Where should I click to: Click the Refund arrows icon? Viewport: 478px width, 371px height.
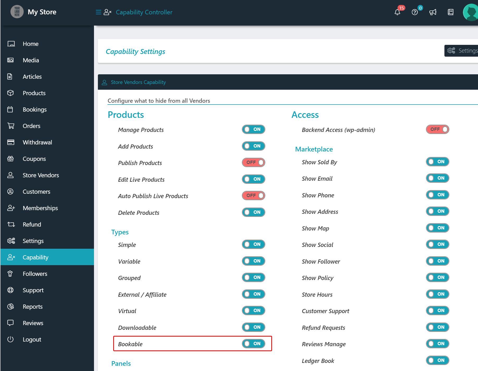(11, 224)
